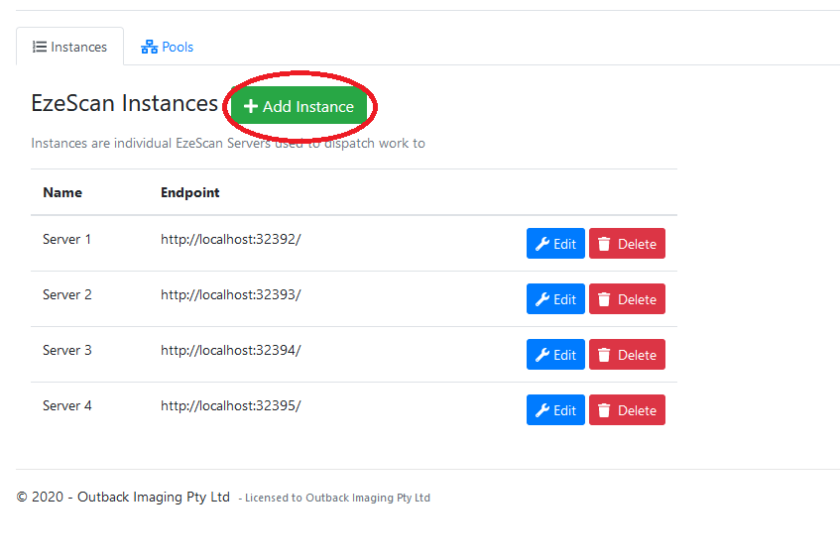Screen dimensions: 840x558
Task: Click the plus icon in Add Instance
Action: pos(251,107)
